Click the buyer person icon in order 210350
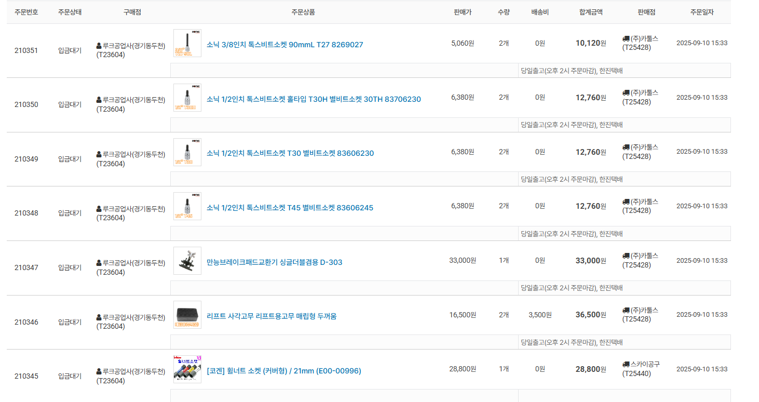Screen dimensions: 759x402 pos(99,100)
